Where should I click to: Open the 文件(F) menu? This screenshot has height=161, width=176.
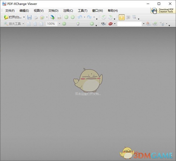coord(10,11)
